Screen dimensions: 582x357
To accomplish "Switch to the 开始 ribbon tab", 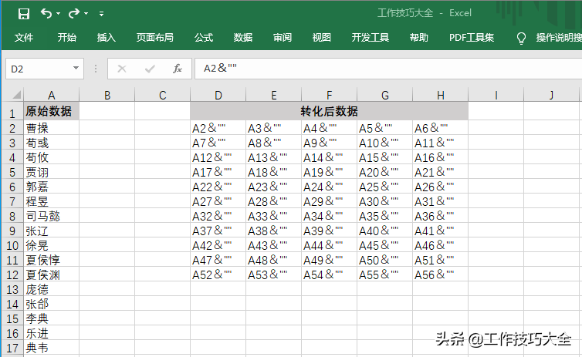I will tap(67, 38).
